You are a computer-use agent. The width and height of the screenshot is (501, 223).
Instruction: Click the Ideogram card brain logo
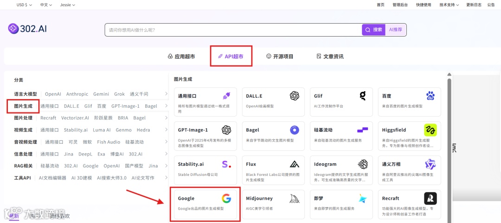tap(362, 164)
